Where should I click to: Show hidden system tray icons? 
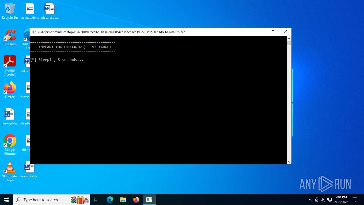coord(310,200)
